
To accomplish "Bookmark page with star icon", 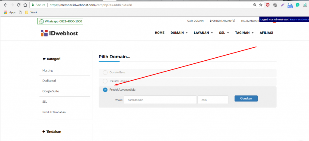I will point(260,5).
